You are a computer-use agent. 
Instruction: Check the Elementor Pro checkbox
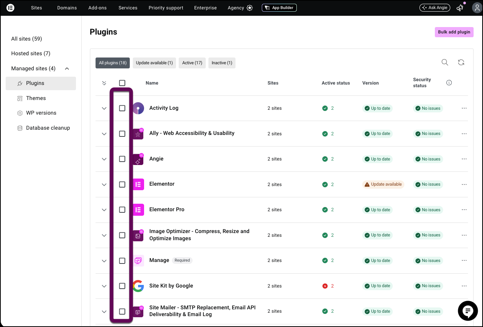tap(122, 210)
